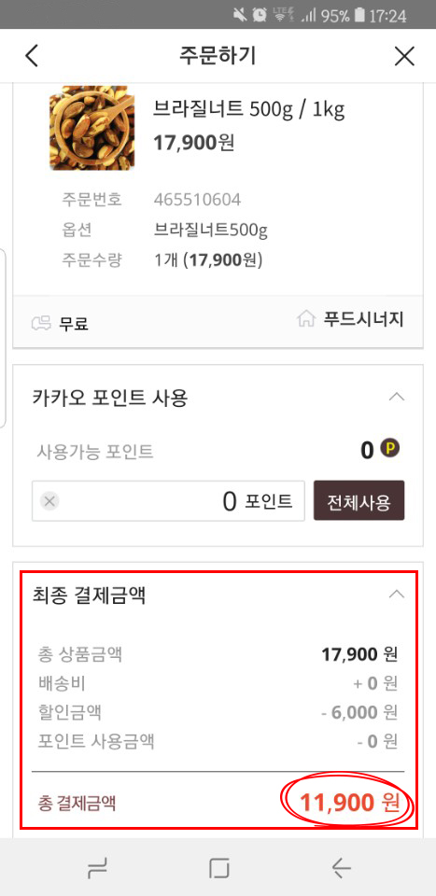
Task: Tap the home button in navigation bar
Action: [218, 869]
